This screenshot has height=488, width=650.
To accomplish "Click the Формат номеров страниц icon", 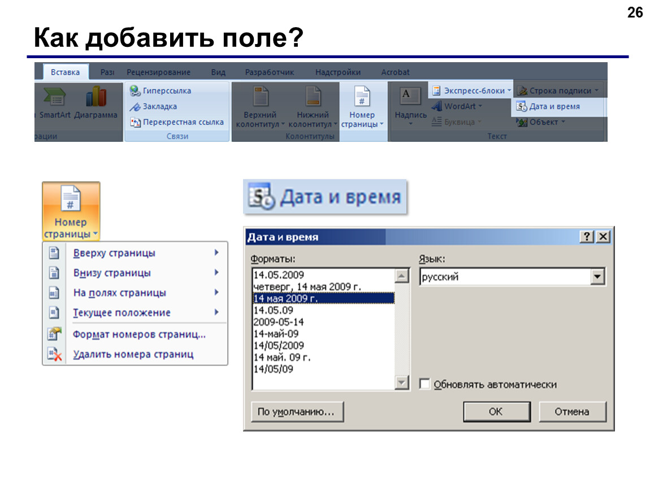I will [54, 334].
